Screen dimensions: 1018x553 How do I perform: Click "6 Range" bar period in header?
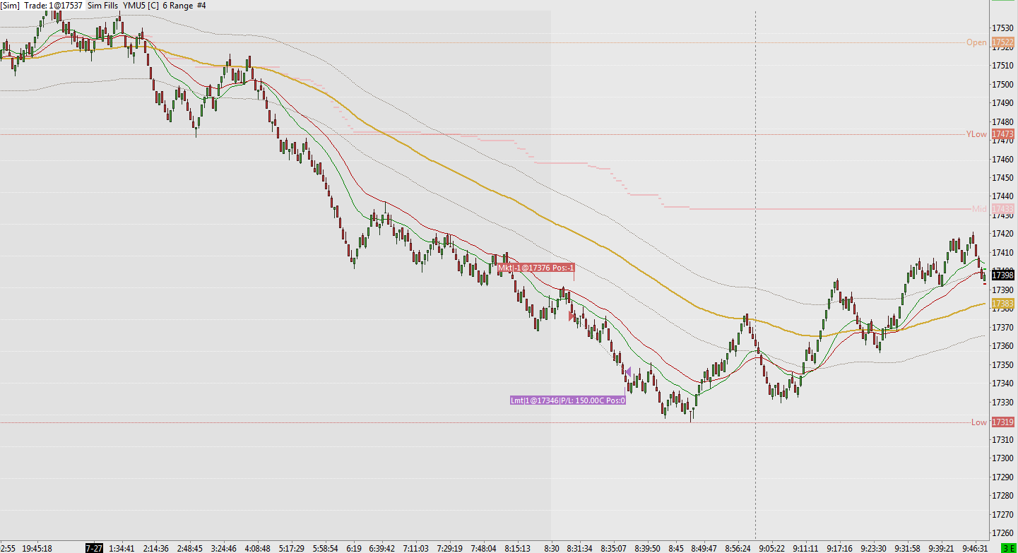pos(177,5)
